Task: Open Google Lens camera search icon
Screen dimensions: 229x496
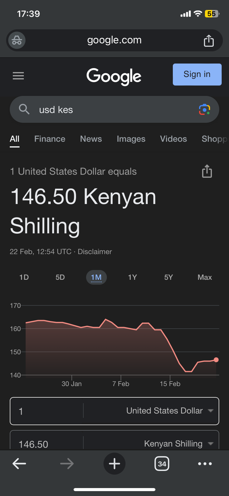Action: click(204, 109)
